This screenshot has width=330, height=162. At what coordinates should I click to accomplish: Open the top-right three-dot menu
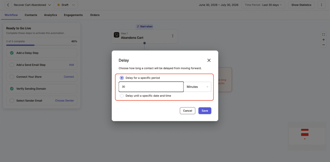click(x=321, y=5)
